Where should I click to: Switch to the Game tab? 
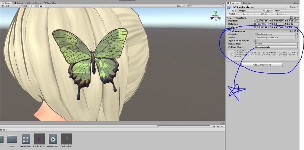click(19, 3)
